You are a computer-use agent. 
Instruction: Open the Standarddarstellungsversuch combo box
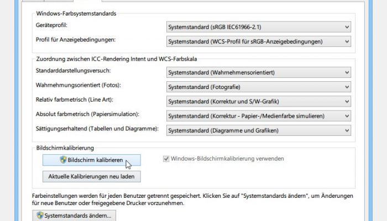click(258, 72)
